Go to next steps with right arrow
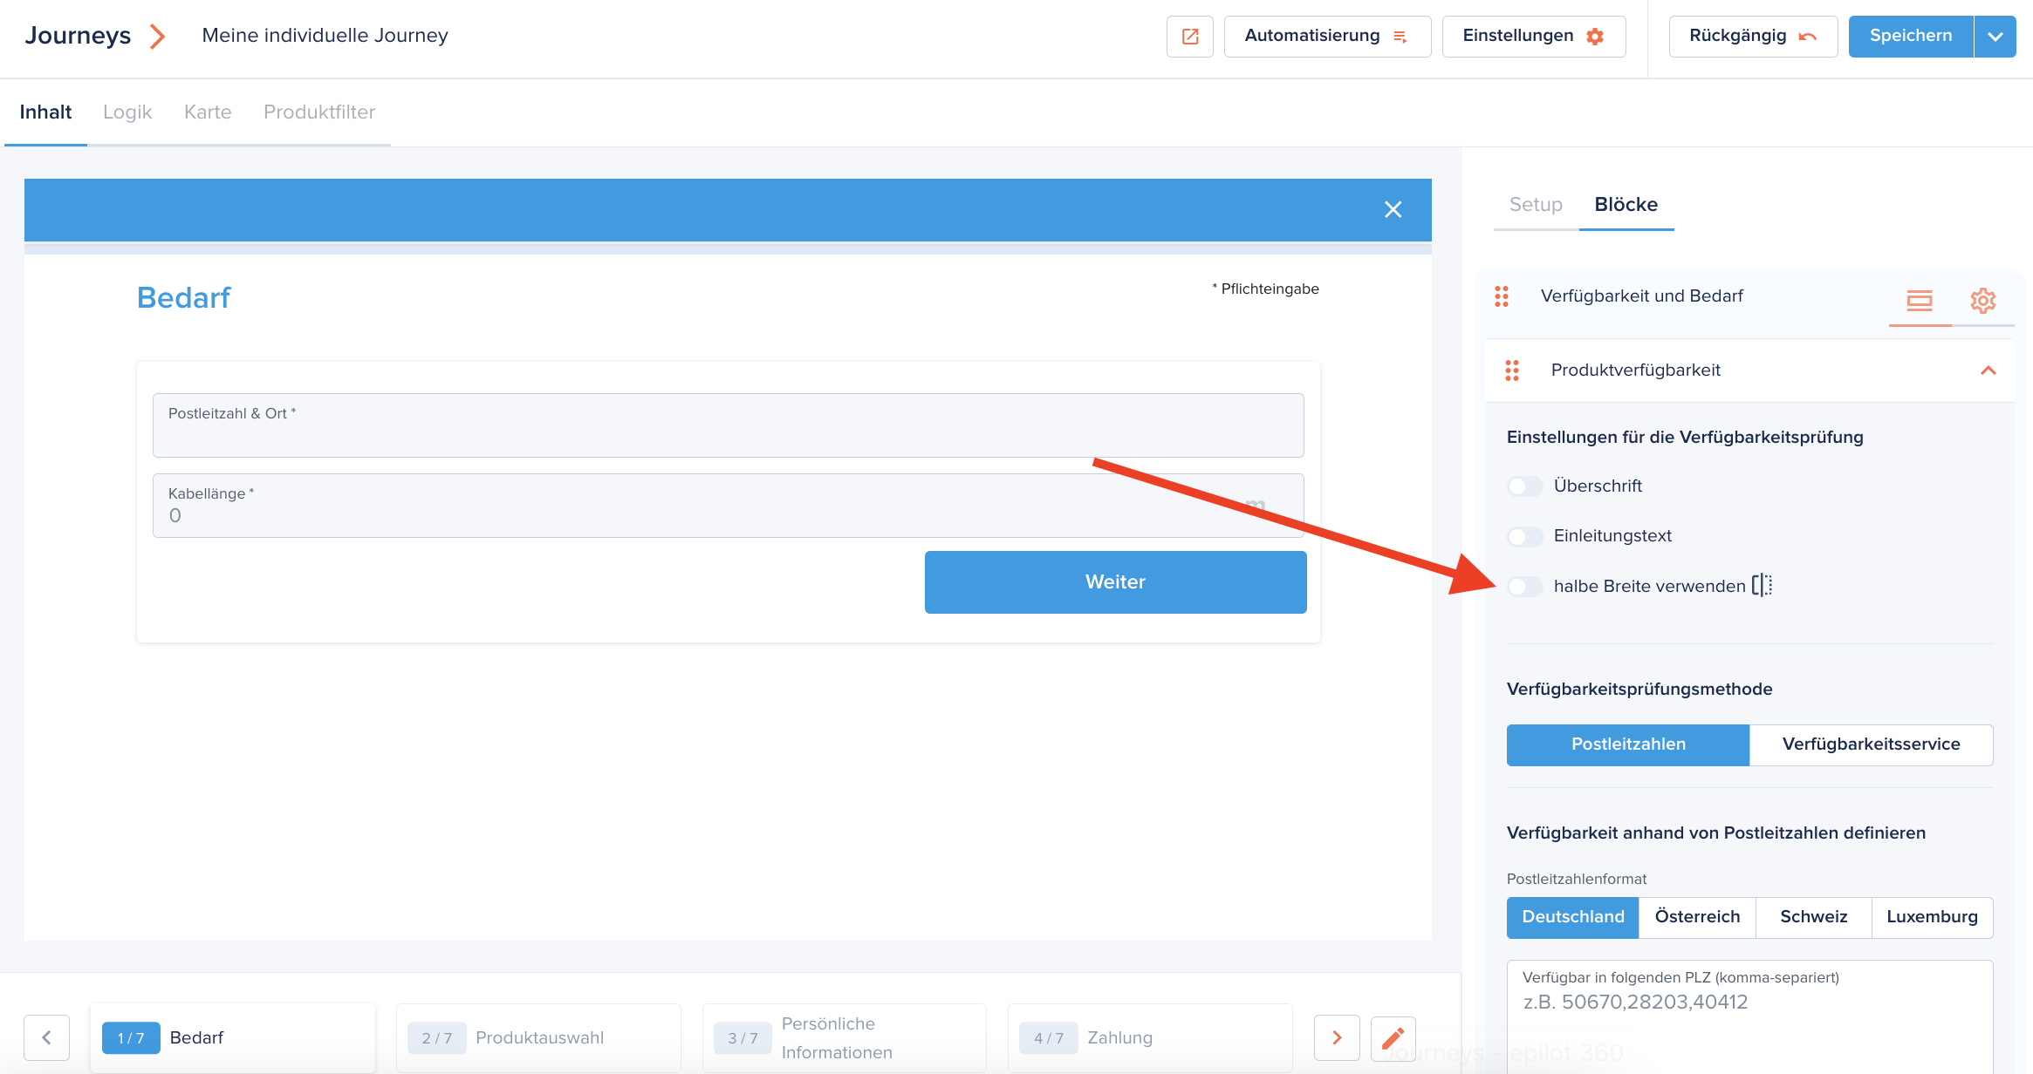Screen dimensions: 2033x1074 (1337, 1037)
